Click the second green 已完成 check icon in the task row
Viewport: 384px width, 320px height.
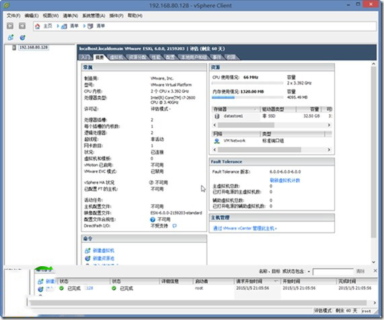pyautogui.click(x=114, y=288)
